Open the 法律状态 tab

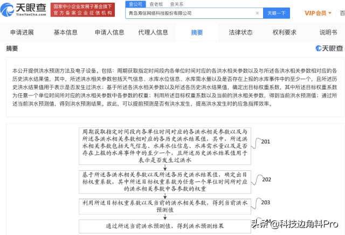240,32
